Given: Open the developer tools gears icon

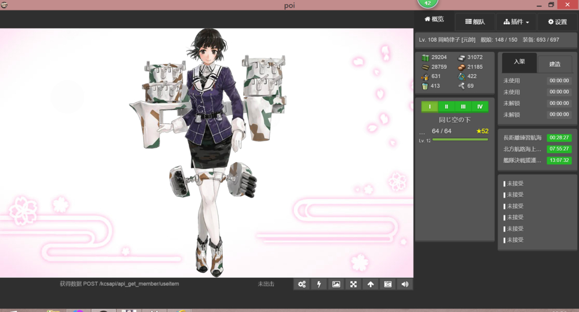Looking at the screenshot, I should (302, 284).
